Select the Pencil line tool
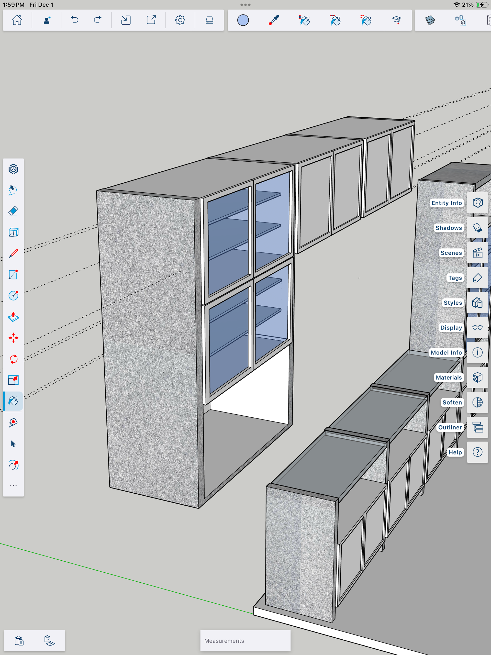 (x=13, y=253)
